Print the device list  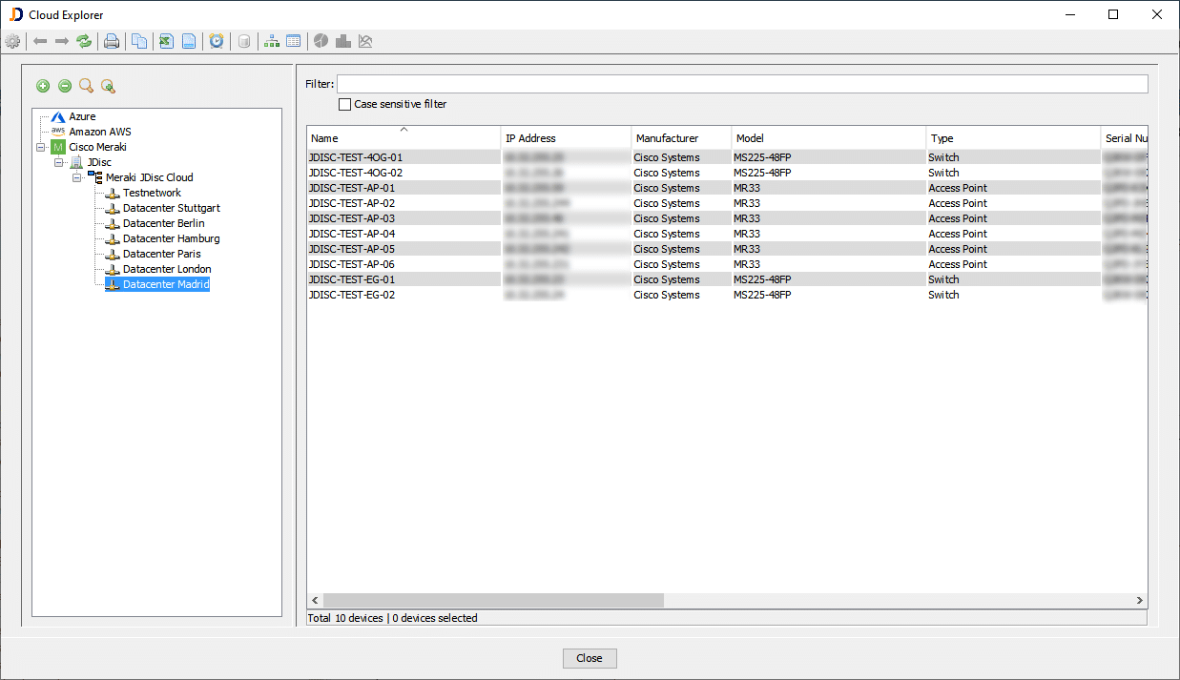click(112, 41)
